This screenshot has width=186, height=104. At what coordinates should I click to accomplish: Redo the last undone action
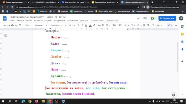tap(8, 25)
